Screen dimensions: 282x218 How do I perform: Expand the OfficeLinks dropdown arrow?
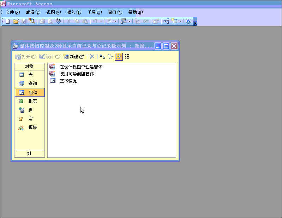point(115,21)
